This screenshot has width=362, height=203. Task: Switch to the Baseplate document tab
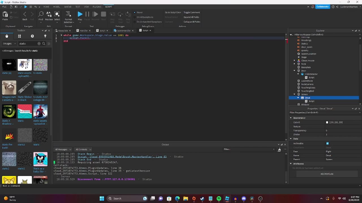pyautogui.click(x=63, y=30)
